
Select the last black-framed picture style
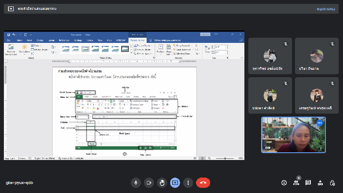pos(125,48)
